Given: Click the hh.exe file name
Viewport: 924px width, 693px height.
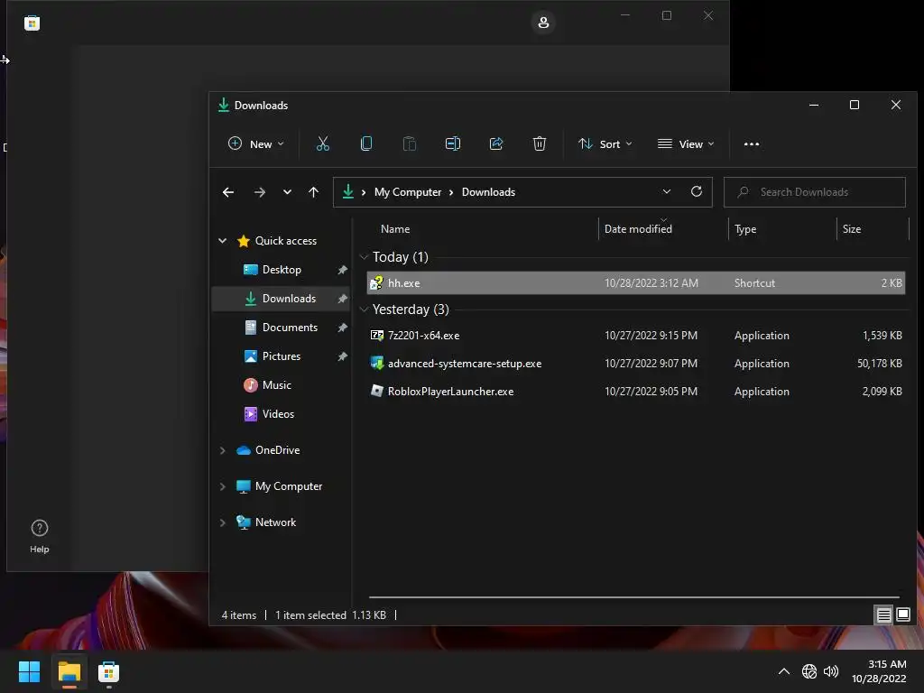Looking at the screenshot, I should tap(403, 282).
